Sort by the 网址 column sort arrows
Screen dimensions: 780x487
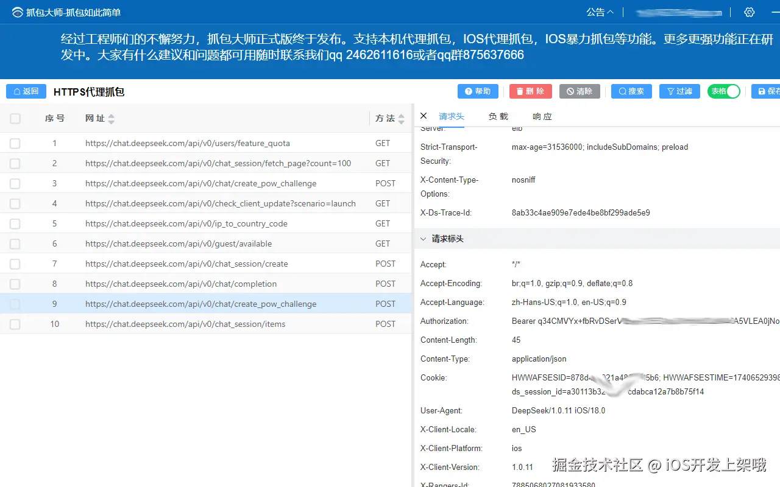point(111,119)
